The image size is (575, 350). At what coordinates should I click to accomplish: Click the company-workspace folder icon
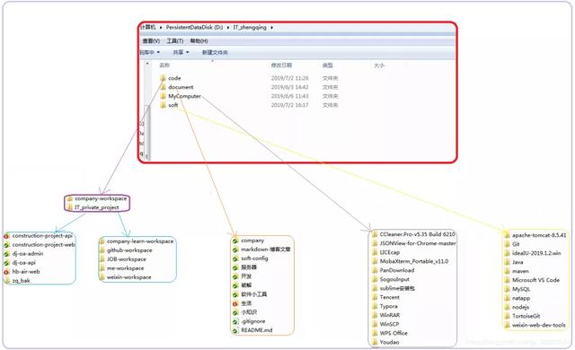[x=70, y=198]
